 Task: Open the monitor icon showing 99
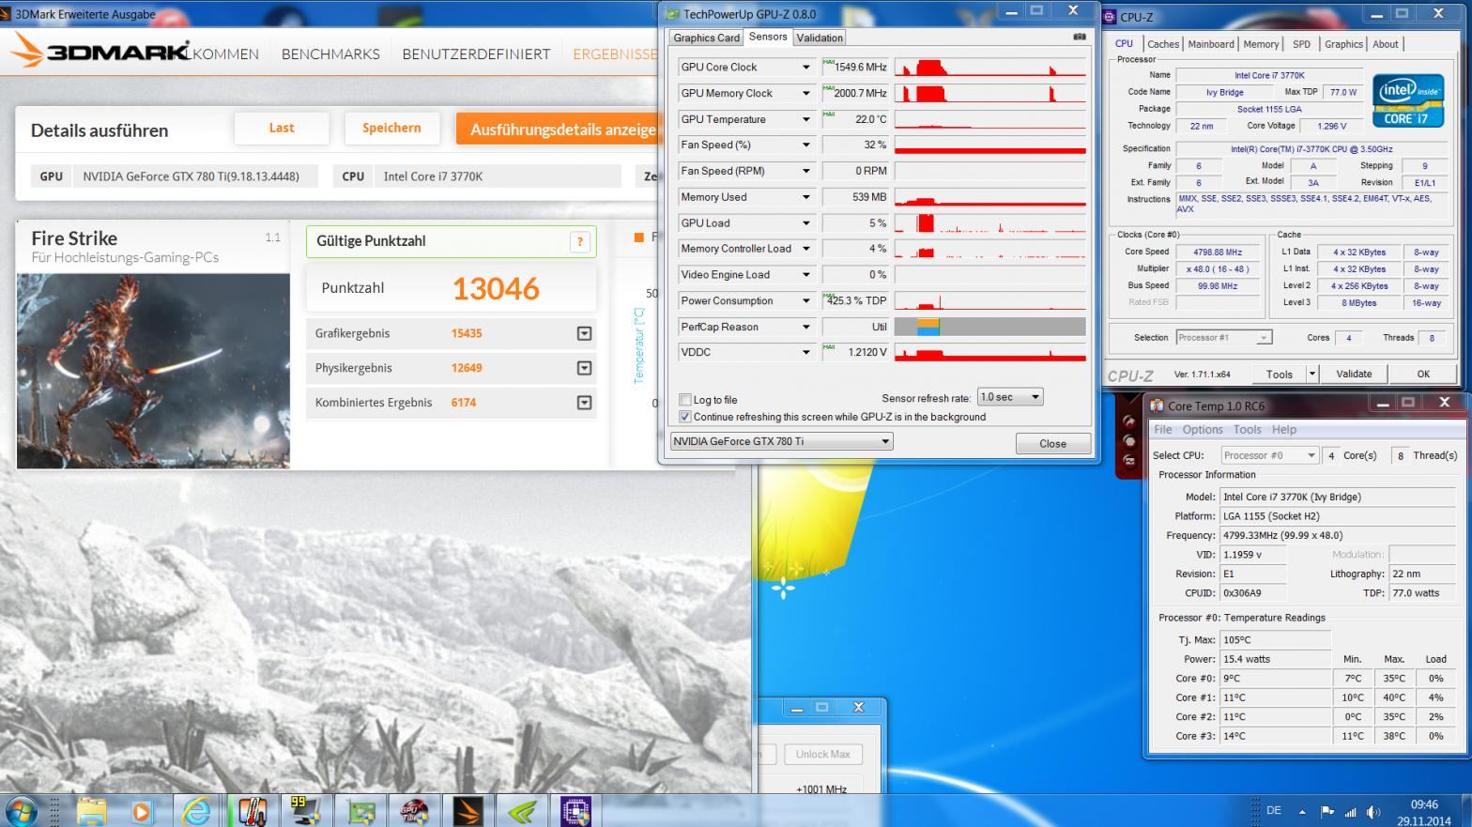tap(305, 811)
